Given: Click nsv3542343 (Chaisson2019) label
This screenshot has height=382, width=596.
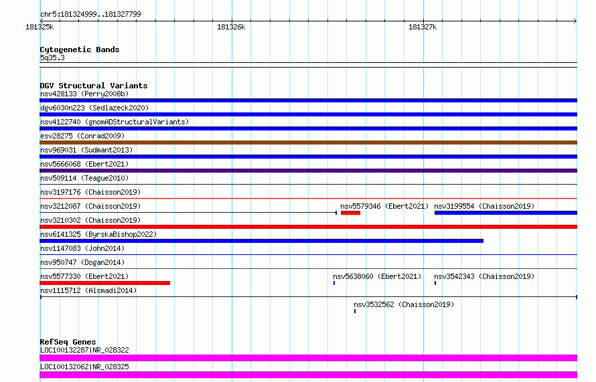Looking at the screenshot, I should point(484,276).
